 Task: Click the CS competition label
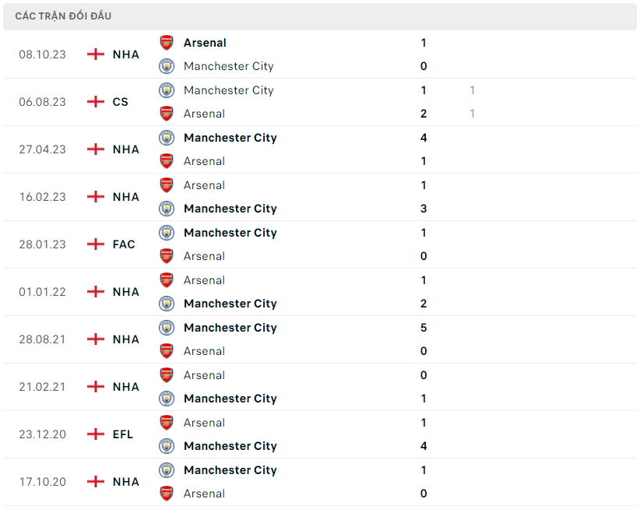click(x=121, y=102)
